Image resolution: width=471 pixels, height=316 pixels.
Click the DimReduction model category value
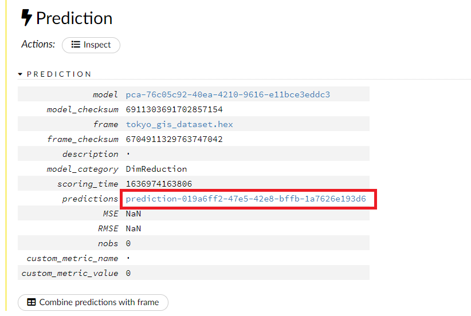pos(156,169)
